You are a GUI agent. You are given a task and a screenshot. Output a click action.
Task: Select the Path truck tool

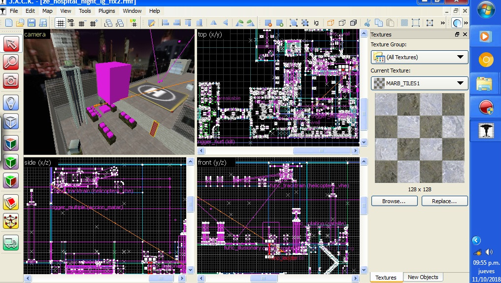[x=11, y=243]
